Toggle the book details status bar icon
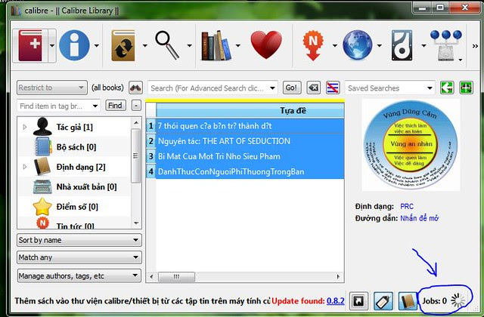484x317 pixels. [x=408, y=300]
